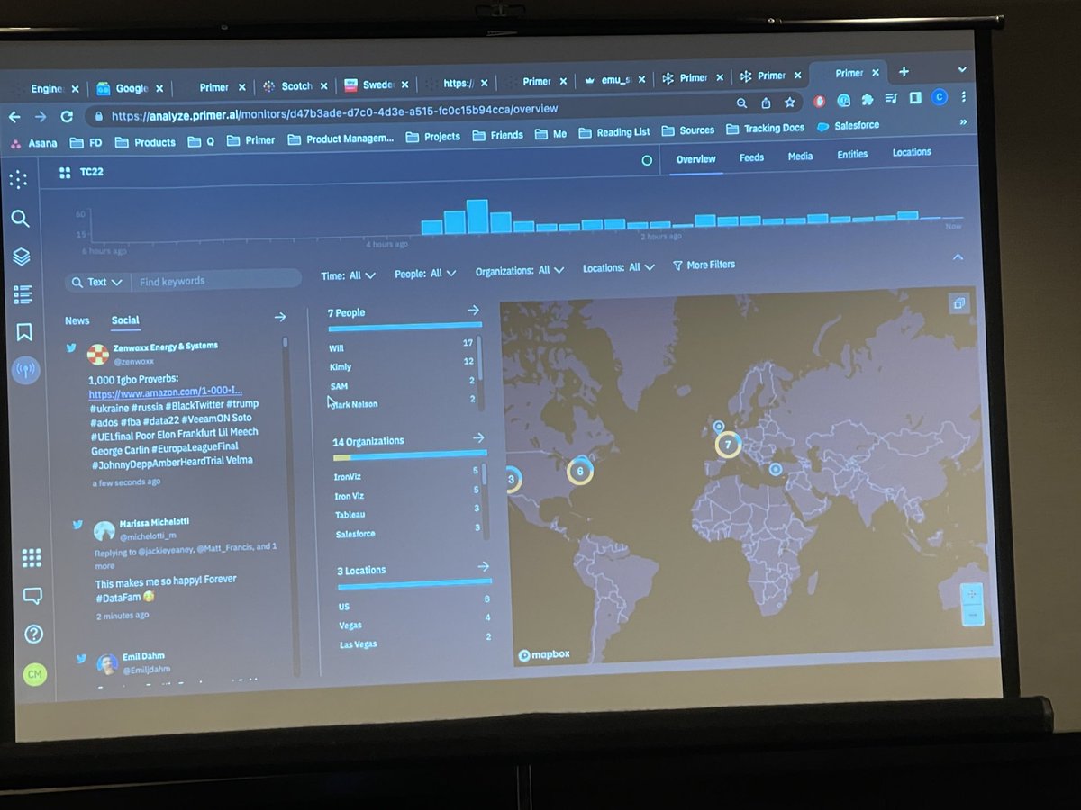Click the map cluster marker labeled 6

(x=580, y=470)
